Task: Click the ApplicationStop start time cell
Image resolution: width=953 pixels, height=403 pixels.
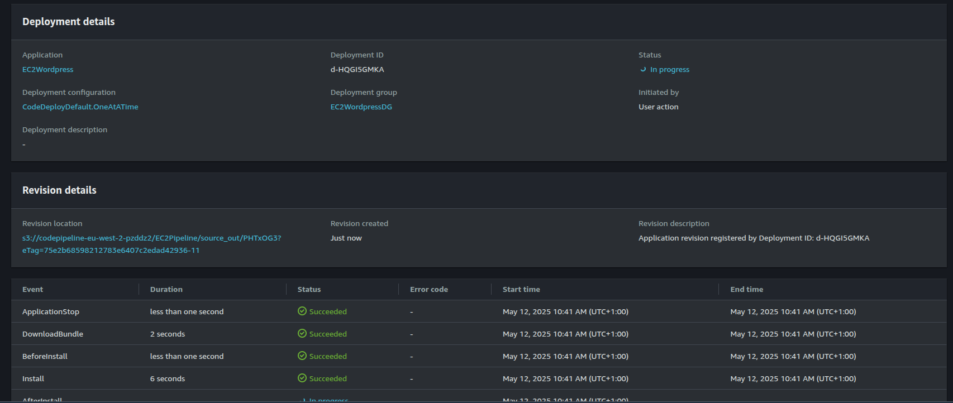Action: (565, 312)
